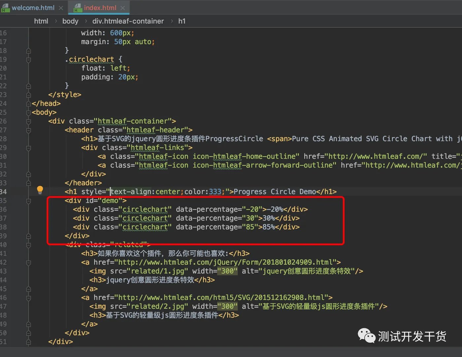Screen dimensions: 462x357
Task: Select the index.html tab
Action: [x=100, y=8]
